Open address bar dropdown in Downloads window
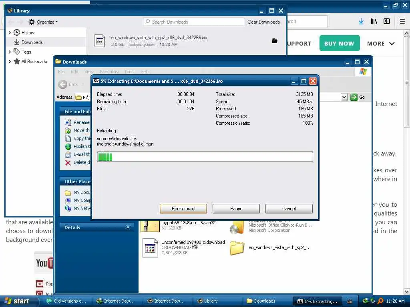This screenshot has width=410, height=307. [344, 98]
